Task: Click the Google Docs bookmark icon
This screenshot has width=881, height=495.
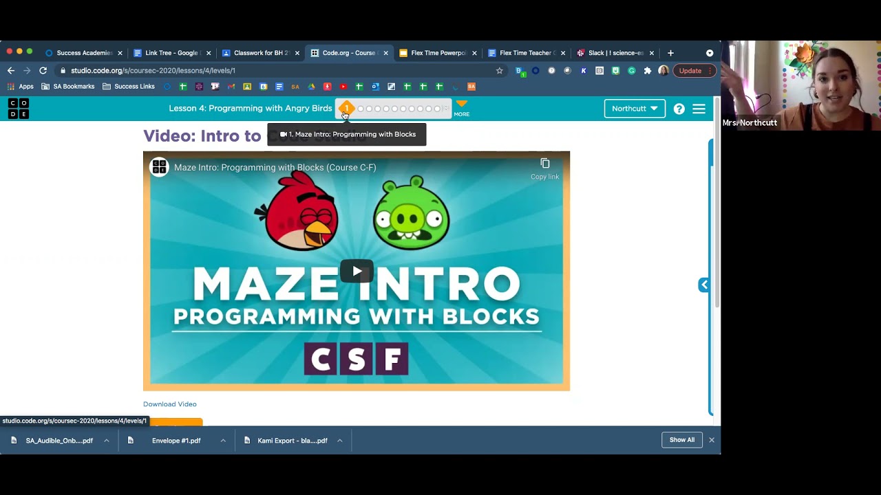Action: (279, 87)
